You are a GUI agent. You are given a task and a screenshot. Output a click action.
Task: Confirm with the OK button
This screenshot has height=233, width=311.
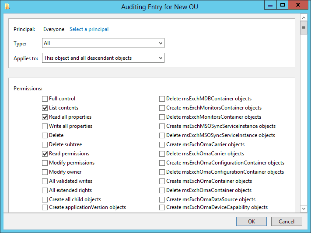click(252, 221)
